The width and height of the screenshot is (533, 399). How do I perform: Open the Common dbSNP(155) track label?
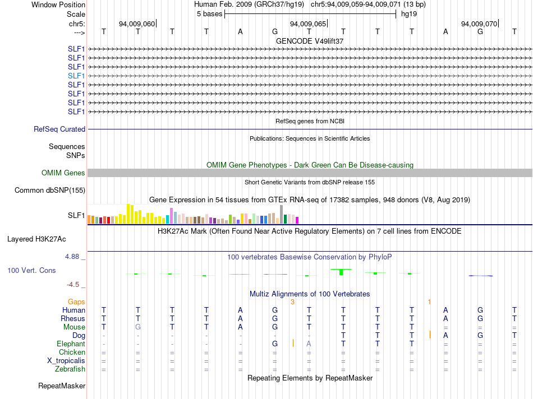coord(50,190)
